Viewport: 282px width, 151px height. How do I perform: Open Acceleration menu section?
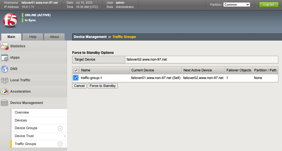coord(34,91)
